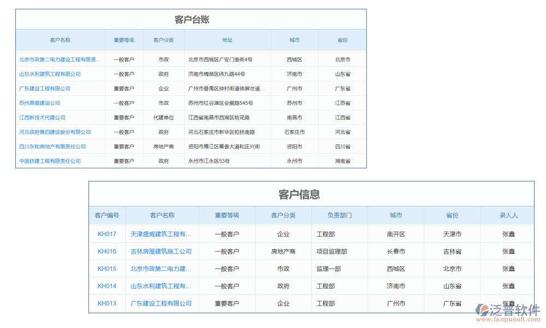
Task: Open customer record KH017
Action: coord(107,233)
